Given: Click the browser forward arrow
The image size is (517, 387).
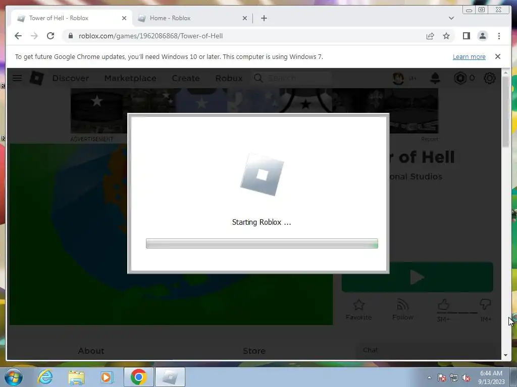Looking at the screenshot, I should click(x=34, y=36).
